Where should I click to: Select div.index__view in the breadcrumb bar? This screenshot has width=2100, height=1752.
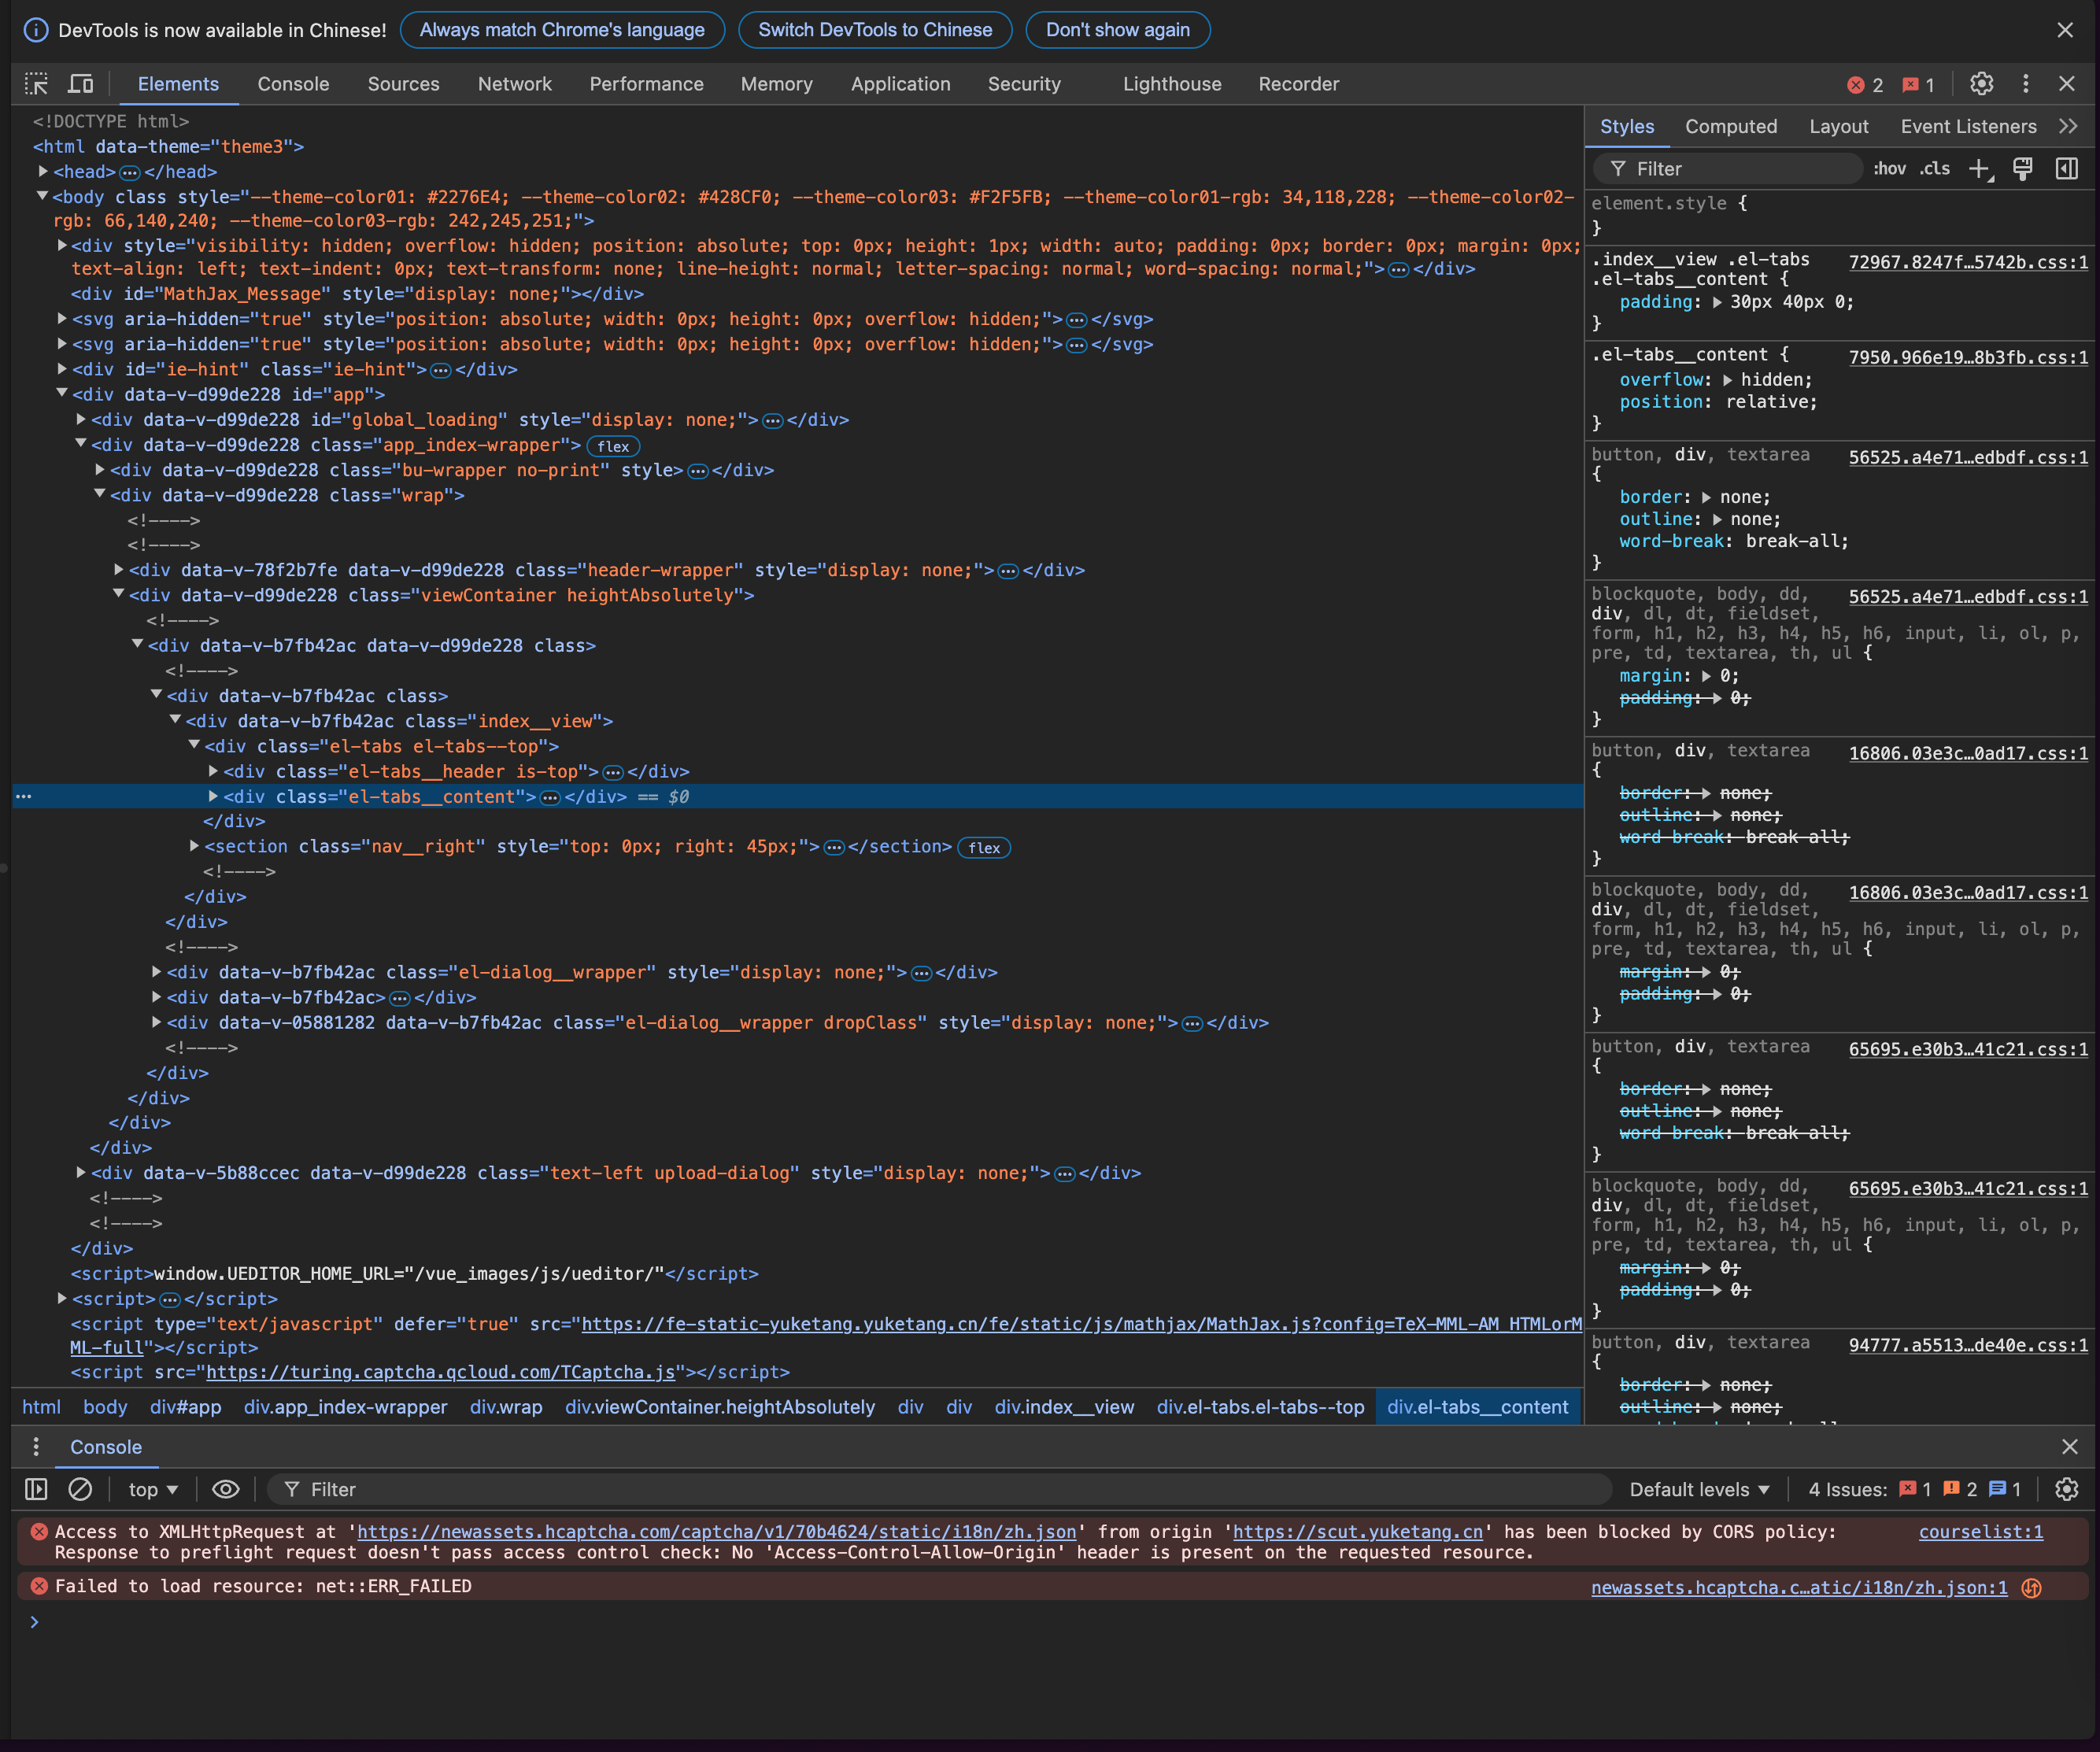(x=1064, y=1407)
